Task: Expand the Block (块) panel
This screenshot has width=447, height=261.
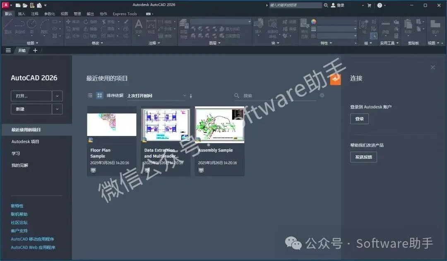Action: pyautogui.click(x=275, y=43)
